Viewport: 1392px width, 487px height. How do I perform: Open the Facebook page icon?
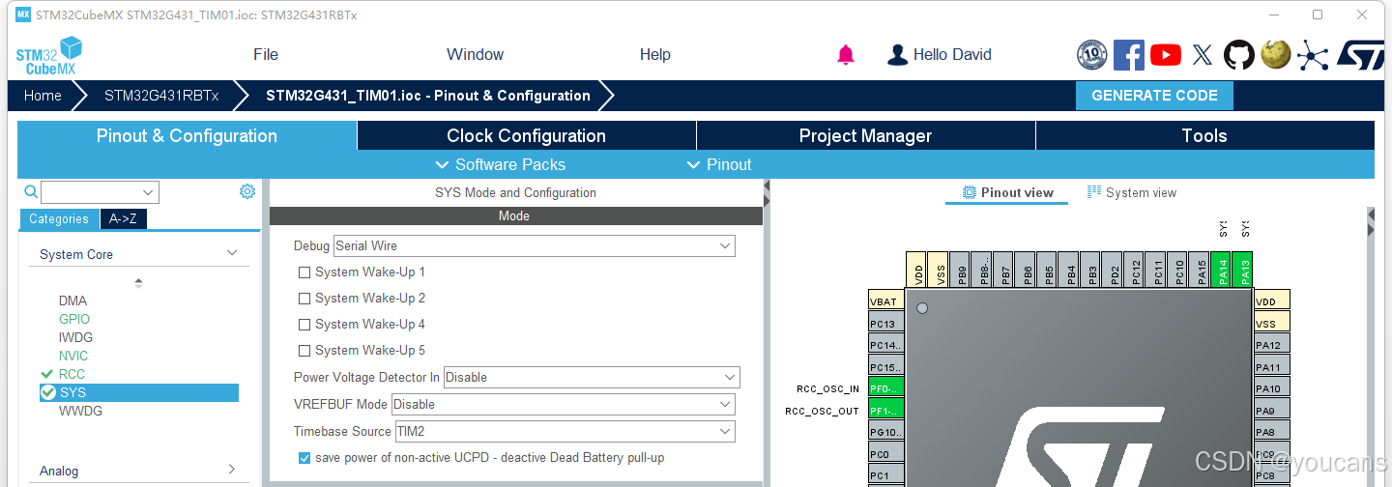tap(1129, 55)
